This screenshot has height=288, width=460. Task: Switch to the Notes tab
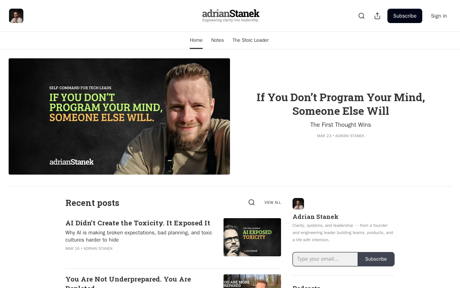217,40
